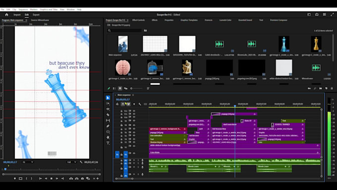Select the Selection tool in the timeline toolbar
The height and width of the screenshot is (190, 337).
(x=108, y=98)
